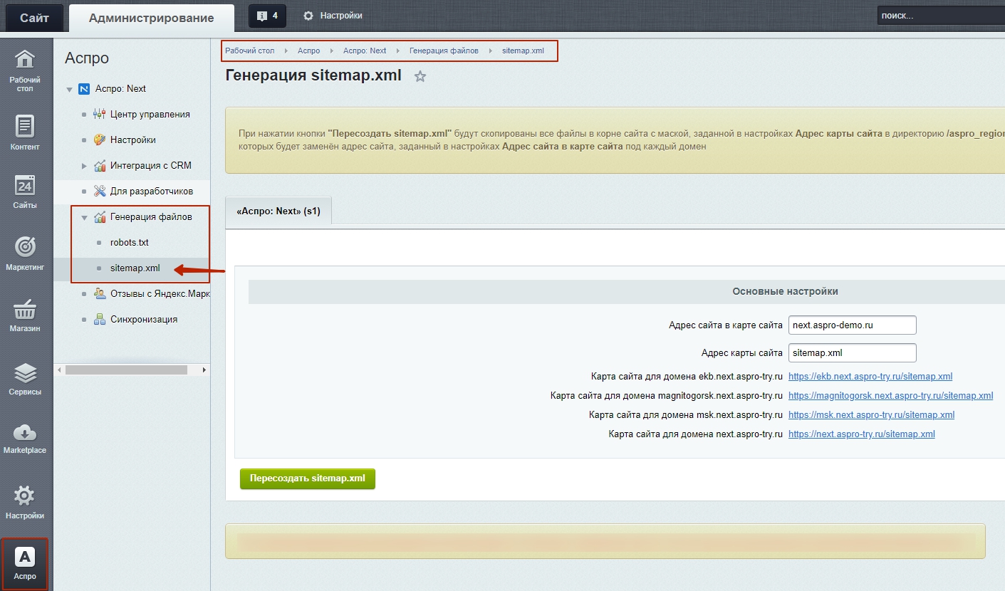Viewport: 1005px width, 591px height.
Task: Open Сервисы sidebar section
Action: tap(25, 378)
